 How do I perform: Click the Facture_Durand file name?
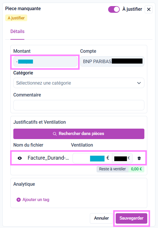point(48,158)
